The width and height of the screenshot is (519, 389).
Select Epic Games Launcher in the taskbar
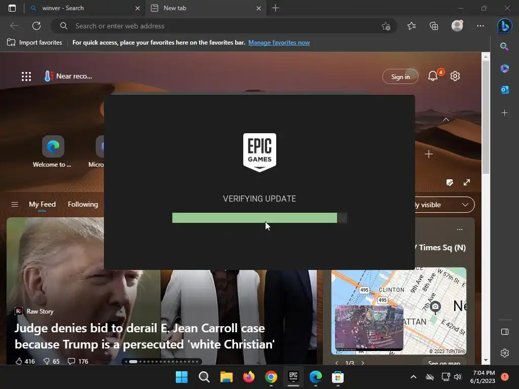pyautogui.click(x=293, y=377)
